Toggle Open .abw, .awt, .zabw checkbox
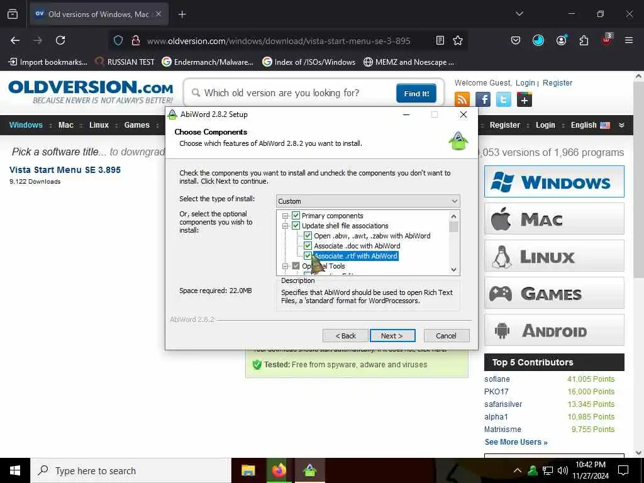Screen dimensions: 644x483 click(308, 236)
